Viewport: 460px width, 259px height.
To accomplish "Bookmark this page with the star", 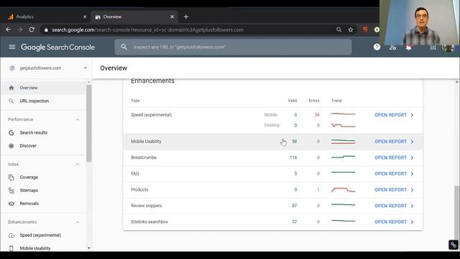I will coord(351,29).
